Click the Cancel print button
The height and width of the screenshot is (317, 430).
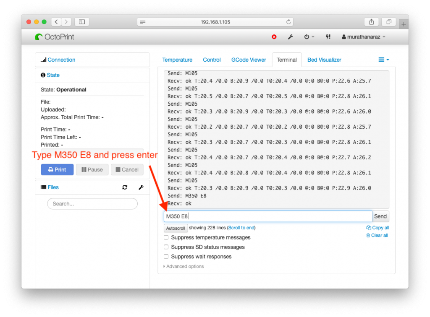pos(127,170)
